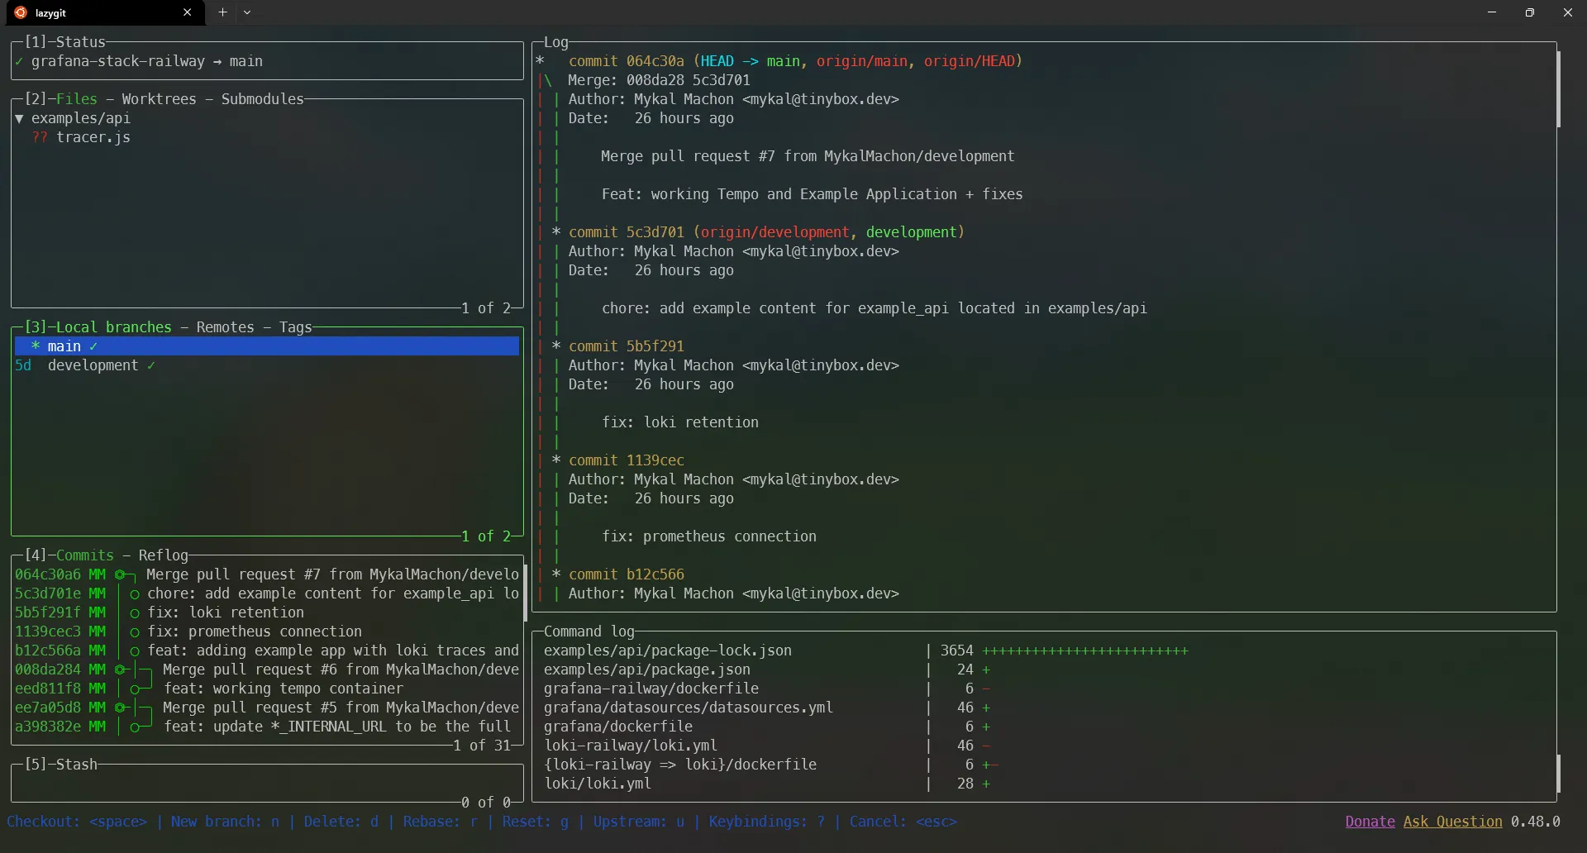
Task: Click Reset: g hint
Action: pos(535,822)
